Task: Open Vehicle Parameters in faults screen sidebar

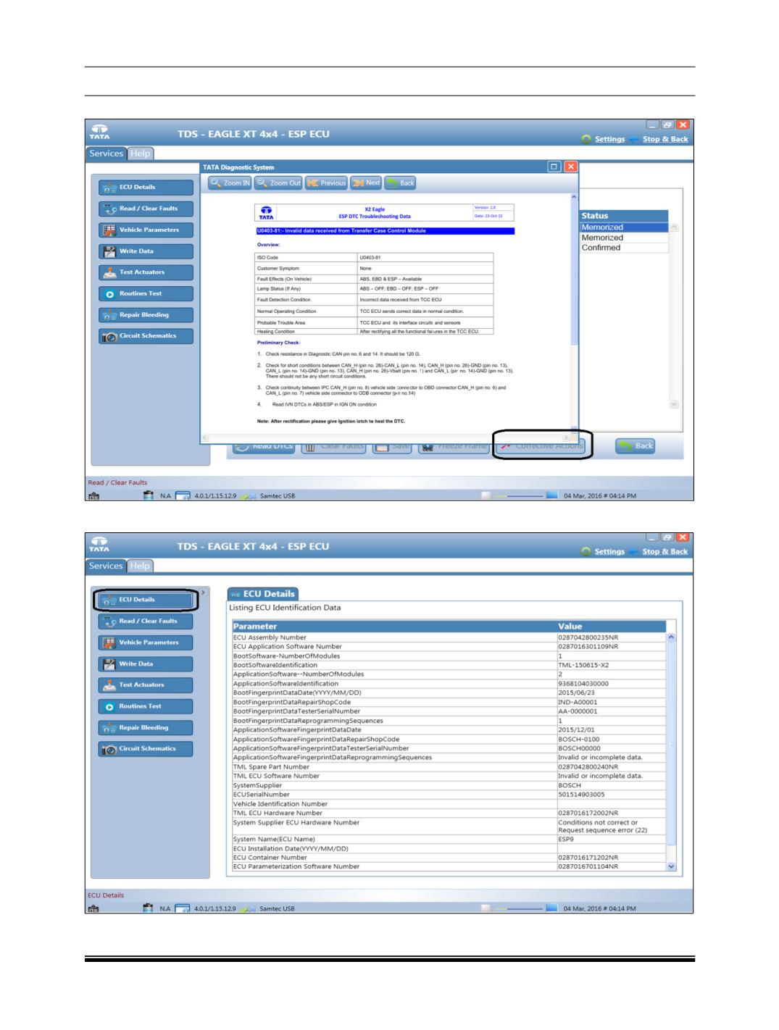Action: 146,230
